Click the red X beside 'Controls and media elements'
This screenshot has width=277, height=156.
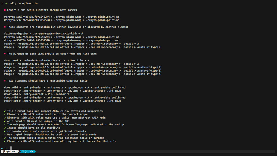[5, 10]
